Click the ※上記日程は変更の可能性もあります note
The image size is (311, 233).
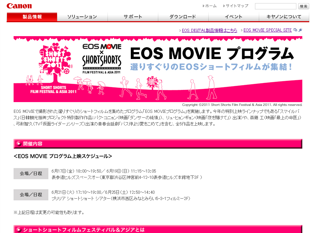tap(49, 213)
